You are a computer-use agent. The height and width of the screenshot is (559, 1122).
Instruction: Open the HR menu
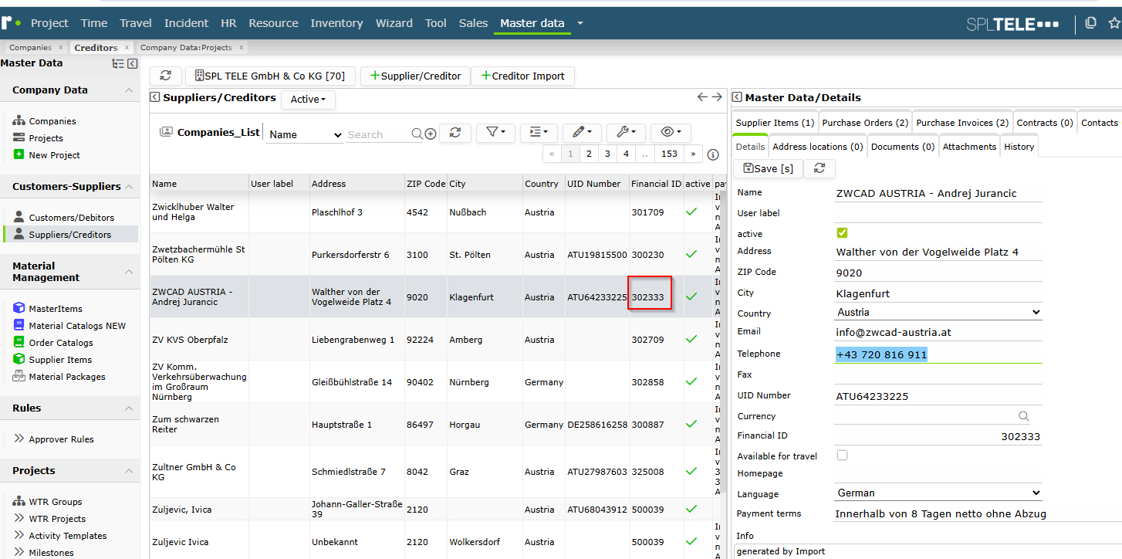coord(228,23)
